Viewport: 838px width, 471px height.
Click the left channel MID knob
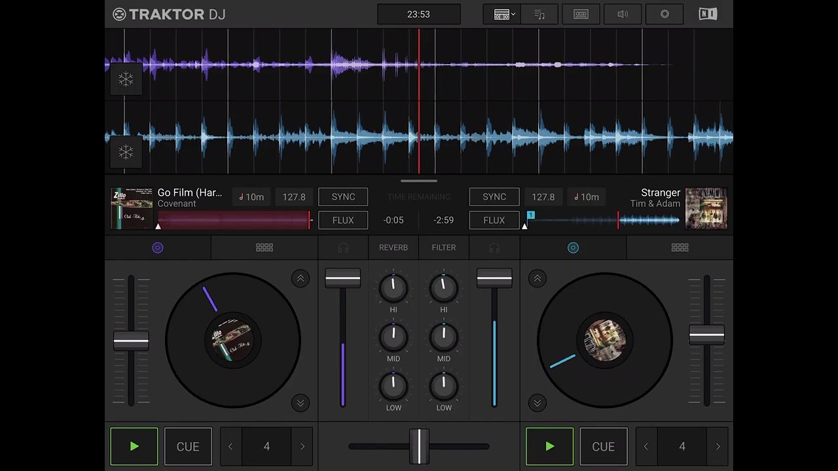click(393, 337)
